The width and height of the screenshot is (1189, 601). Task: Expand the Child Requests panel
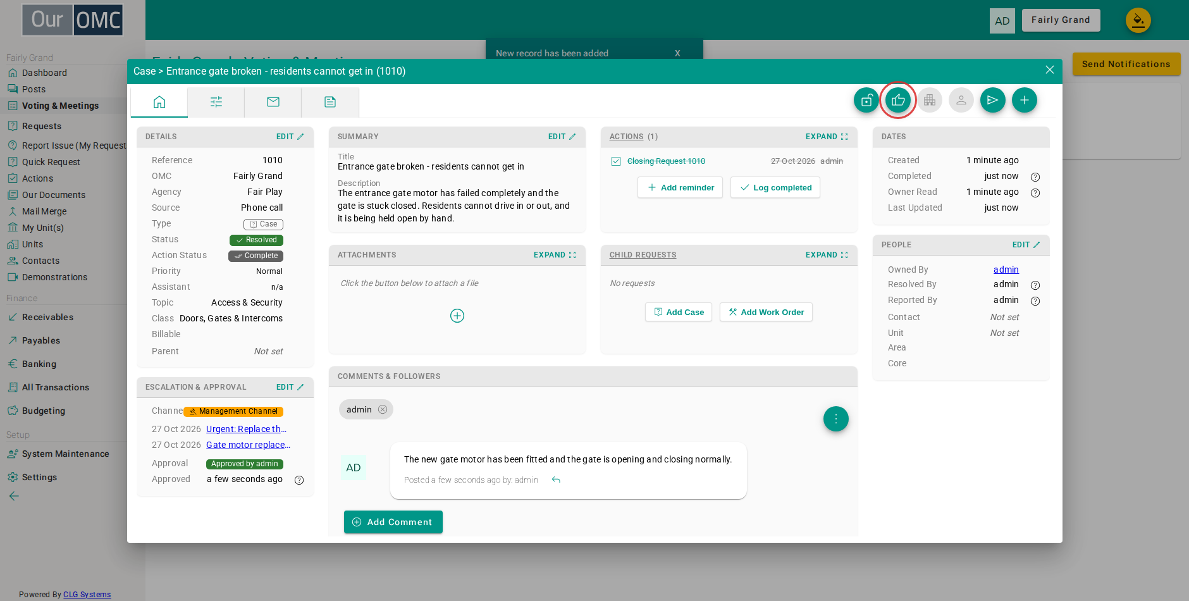point(827,255)
